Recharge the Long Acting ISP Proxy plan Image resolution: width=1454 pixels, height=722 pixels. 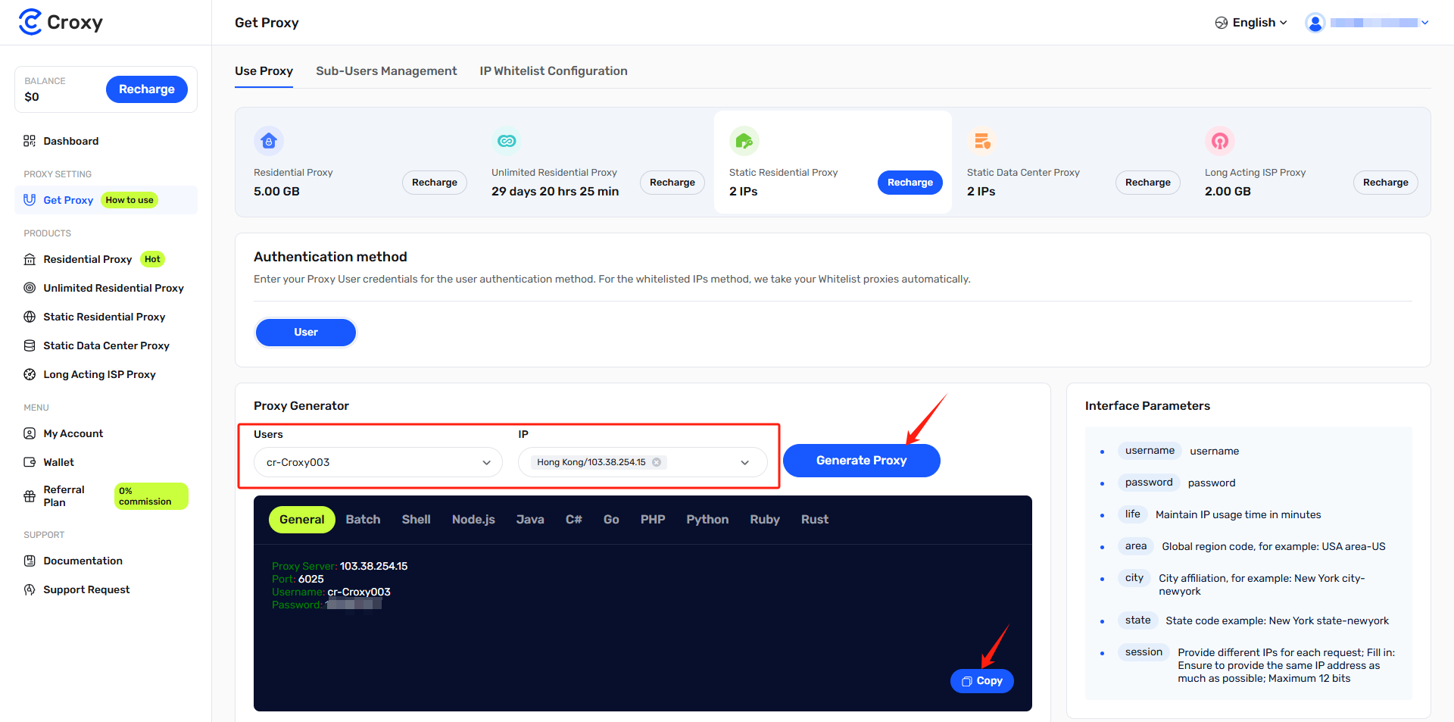pyautogui.click(x=1386, y=183)
